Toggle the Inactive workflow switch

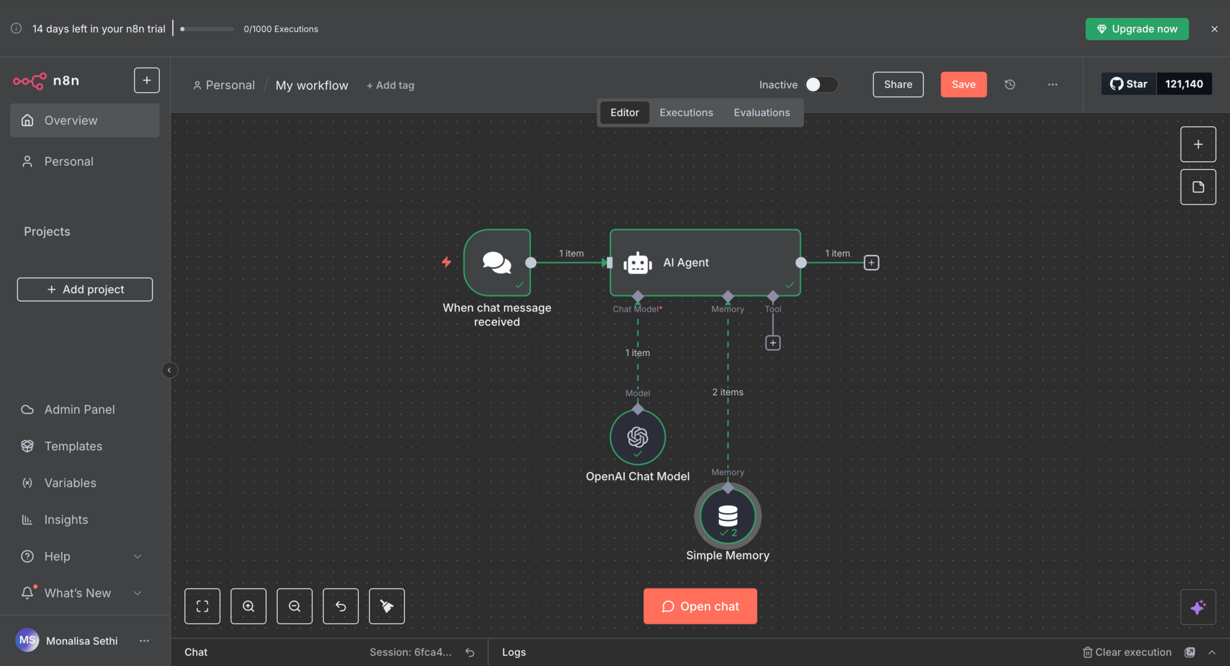[x=821, y=85]
